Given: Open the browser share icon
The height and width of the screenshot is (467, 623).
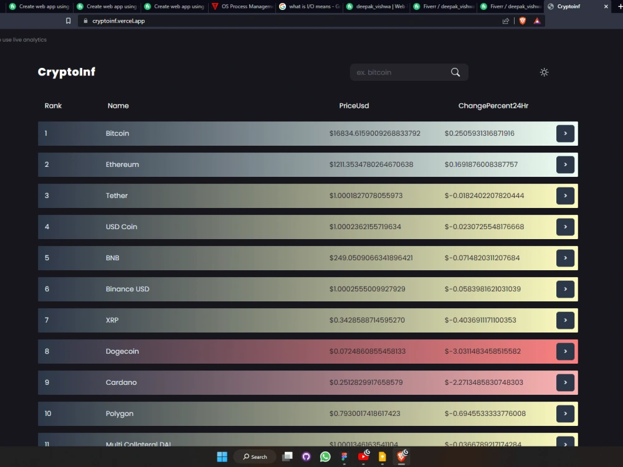Looking at the screenshot, I should tap(505, 21).
